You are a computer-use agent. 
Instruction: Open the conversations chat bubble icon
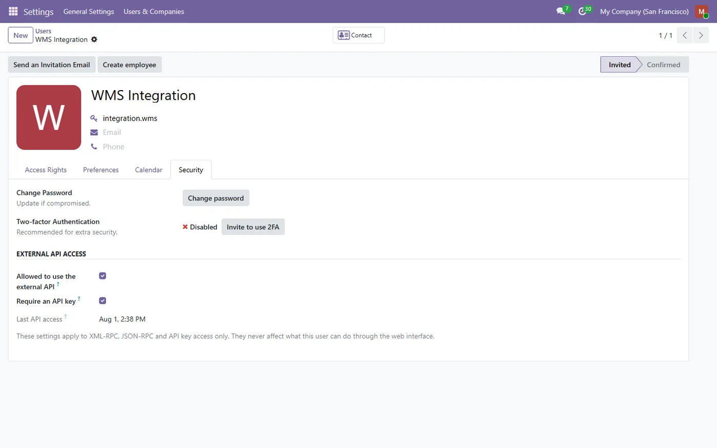point(561,11)
